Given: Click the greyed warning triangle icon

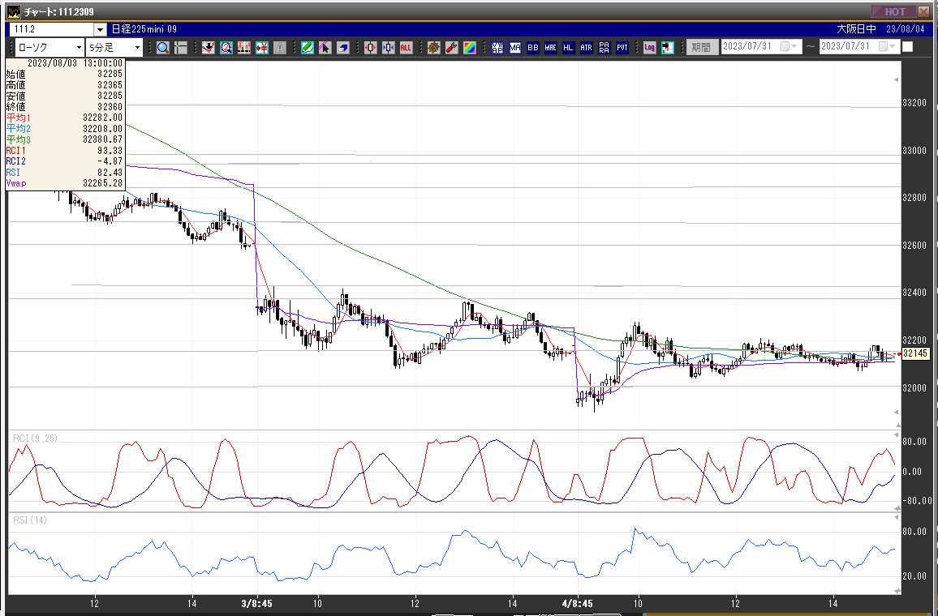Looking at the screenshot, I should click(279, 48).
